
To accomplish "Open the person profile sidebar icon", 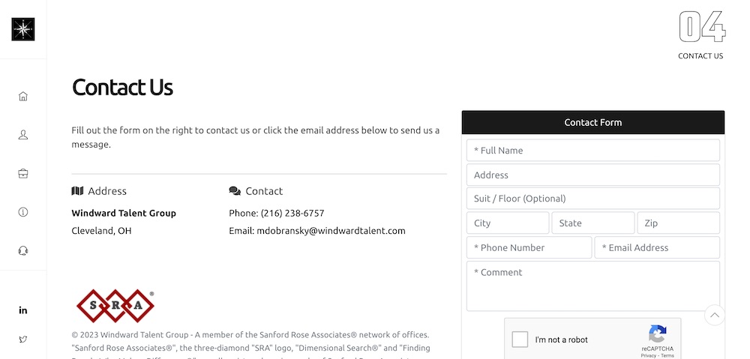I will pyautogui.click(x=23, y=135).
